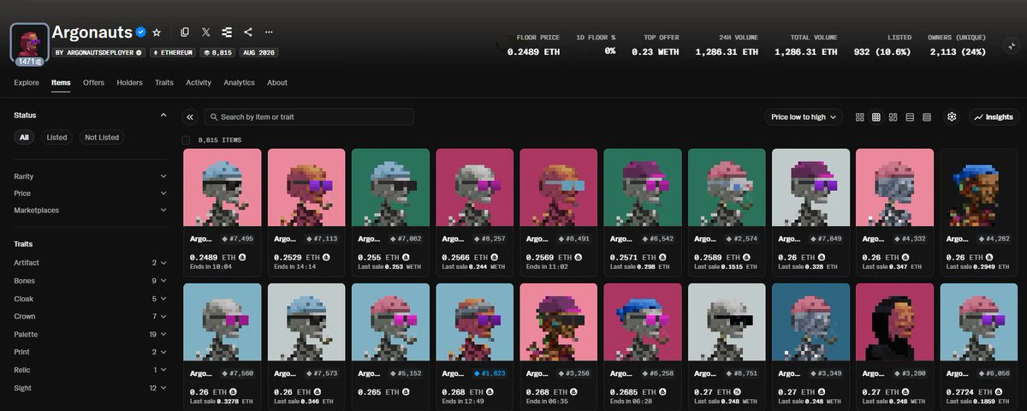
Task: Expand the Relic trait filter
Action: click(x=90, y=370)
